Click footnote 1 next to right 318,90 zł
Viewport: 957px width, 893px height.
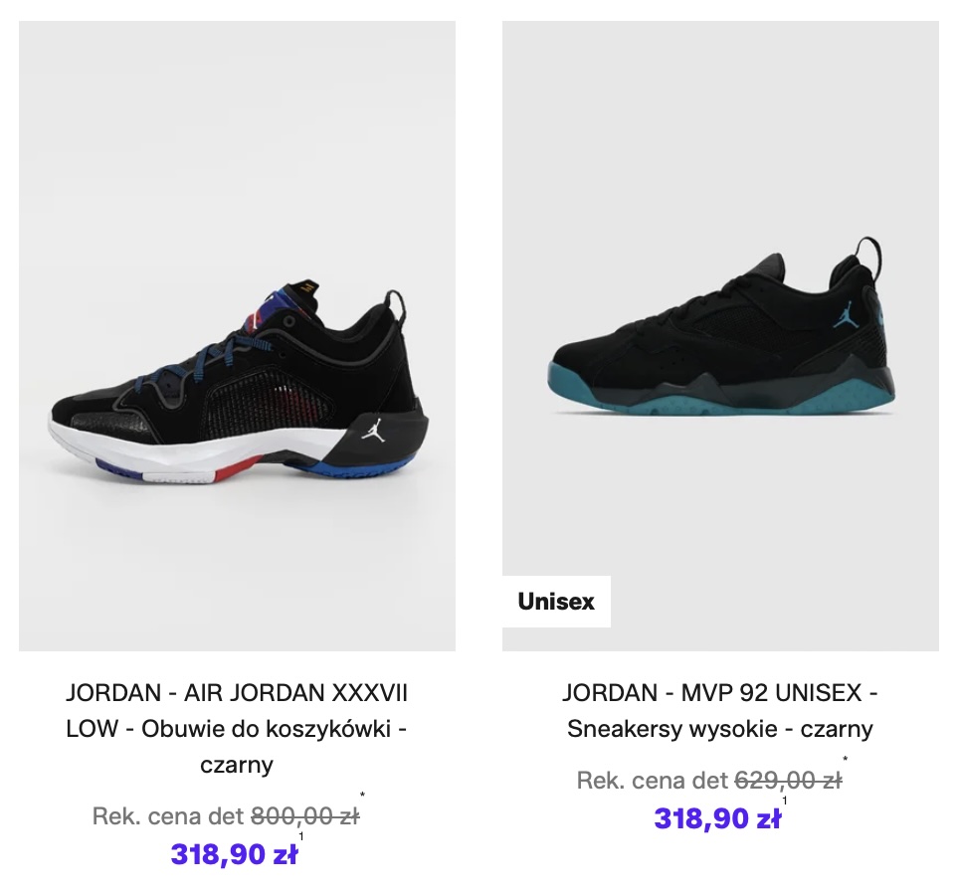tap(784, 801)
